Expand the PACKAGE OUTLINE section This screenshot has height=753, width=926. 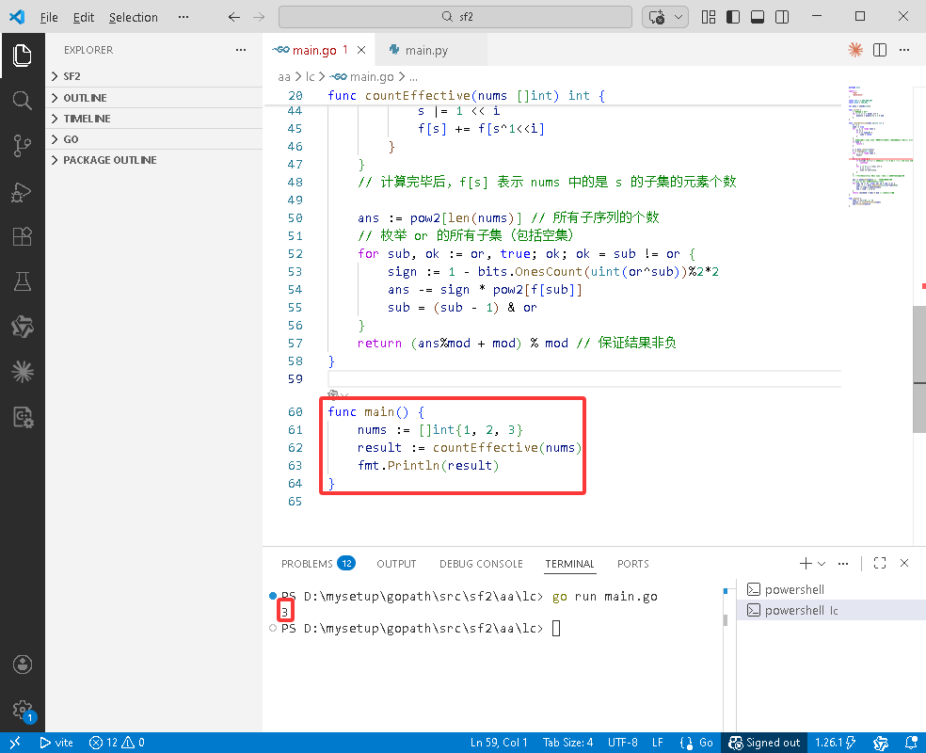(154, 159)
